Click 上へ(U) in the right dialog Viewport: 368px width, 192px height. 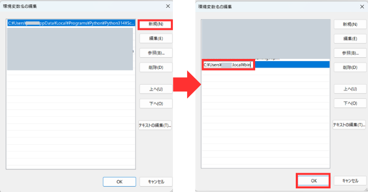tap(350, 89)
